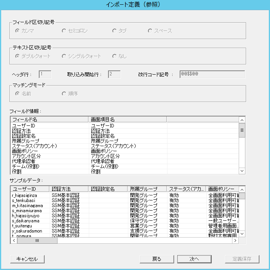This screenshot has height=270, width=270.
Task: Click SSM基本認証 in t_suitengu row
Action: pos(66,226)
